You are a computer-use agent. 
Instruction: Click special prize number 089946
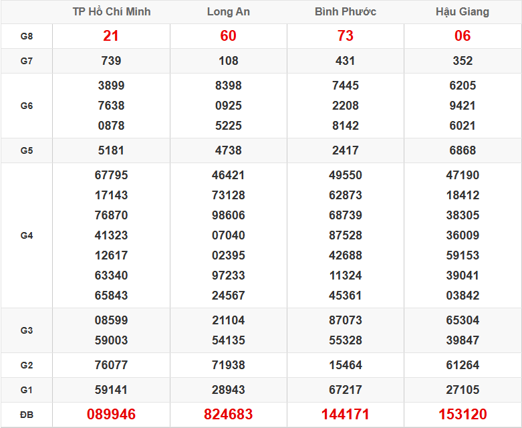pos(111,415)
